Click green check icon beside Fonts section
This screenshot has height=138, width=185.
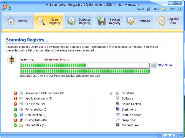coord(15,110)
